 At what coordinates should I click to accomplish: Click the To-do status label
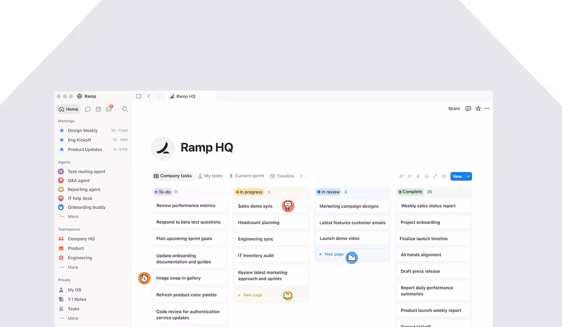point(163,192)
